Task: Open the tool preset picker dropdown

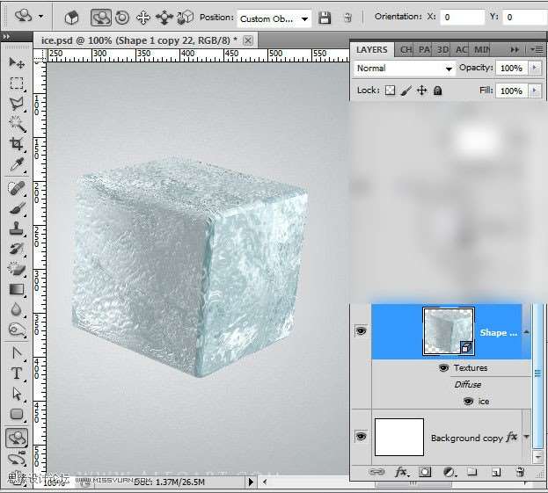Action: pos(40,16)
